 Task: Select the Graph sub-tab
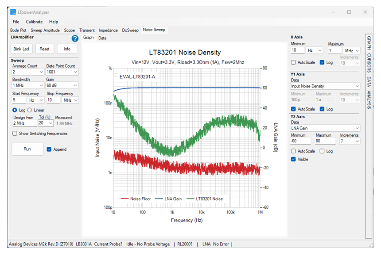point(89,38)
